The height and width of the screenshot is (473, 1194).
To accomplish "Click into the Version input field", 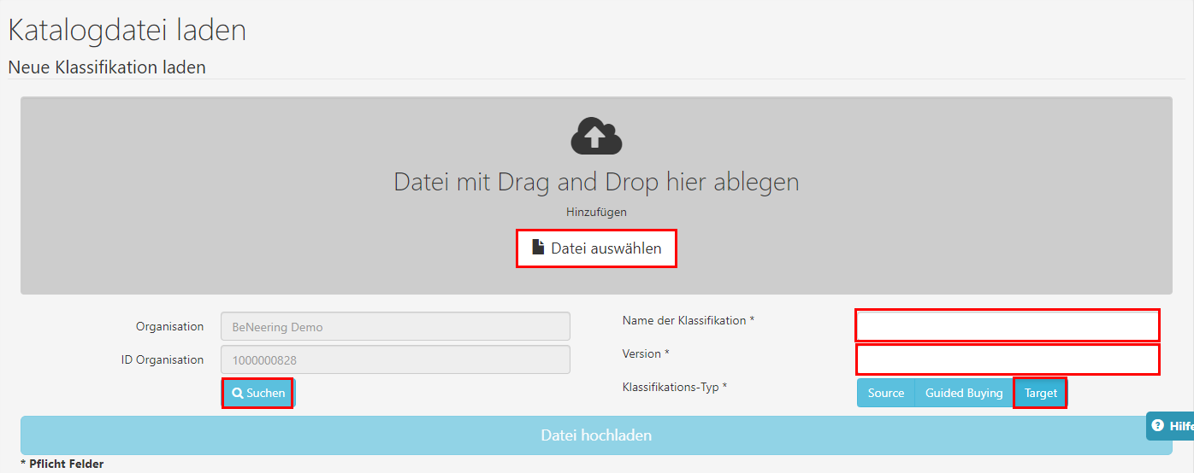I will 1008,359.
